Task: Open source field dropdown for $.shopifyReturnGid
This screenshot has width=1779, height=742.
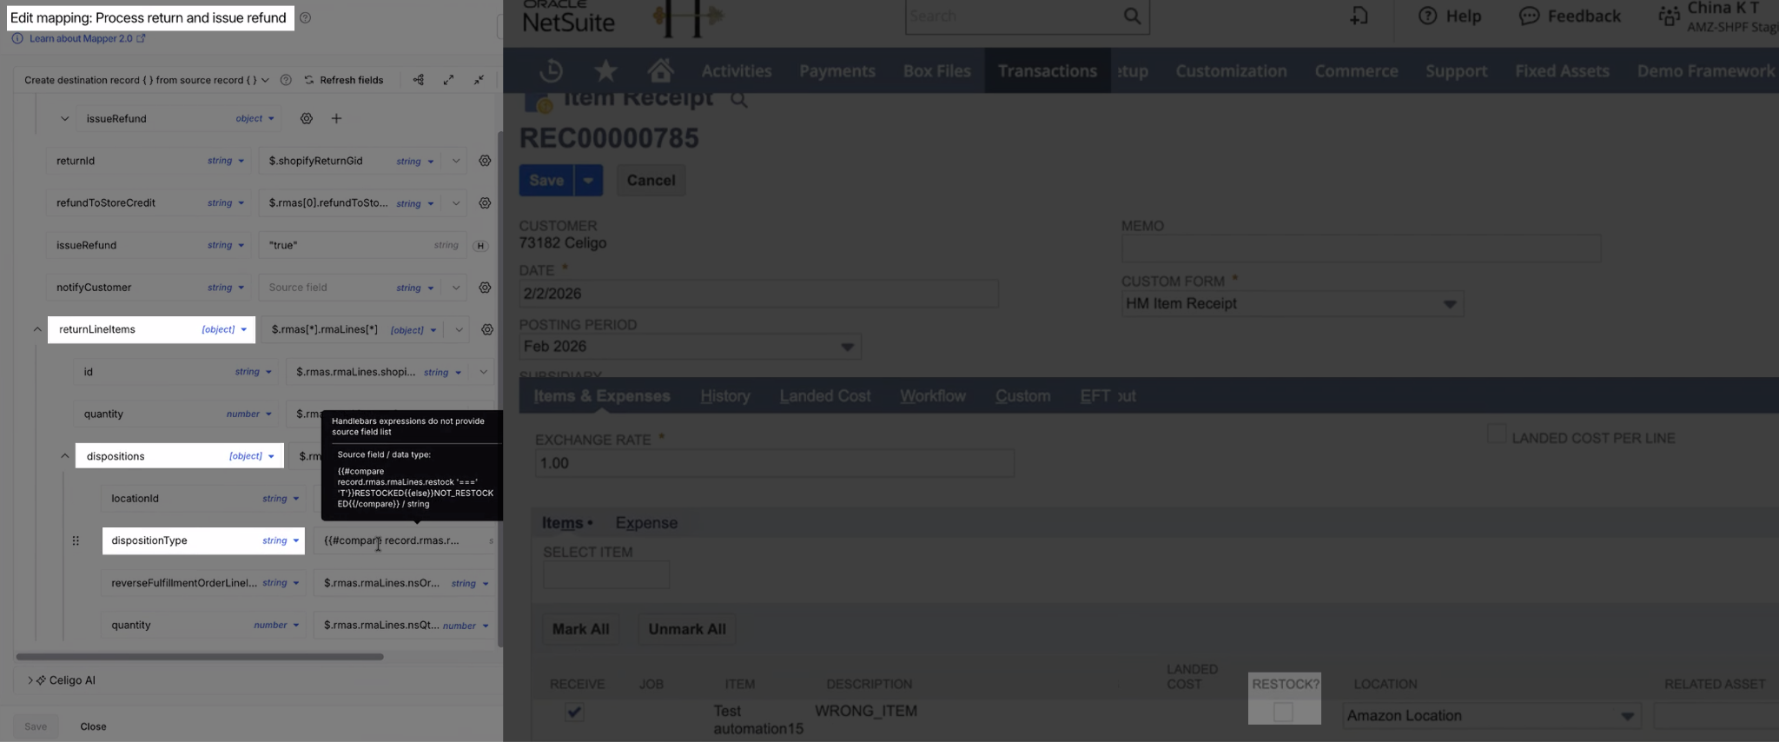Action: click(456, 161)
